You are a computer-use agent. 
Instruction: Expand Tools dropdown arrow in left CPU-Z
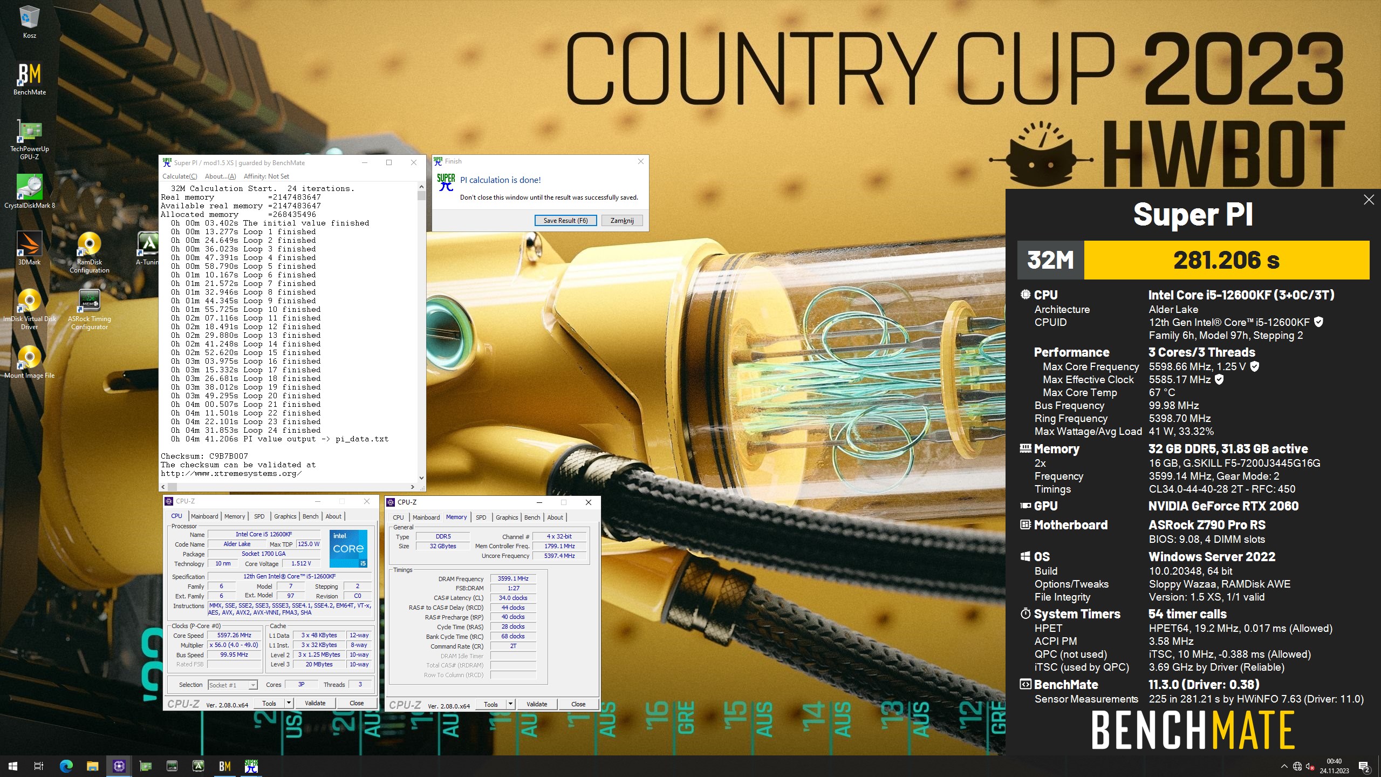289,703
